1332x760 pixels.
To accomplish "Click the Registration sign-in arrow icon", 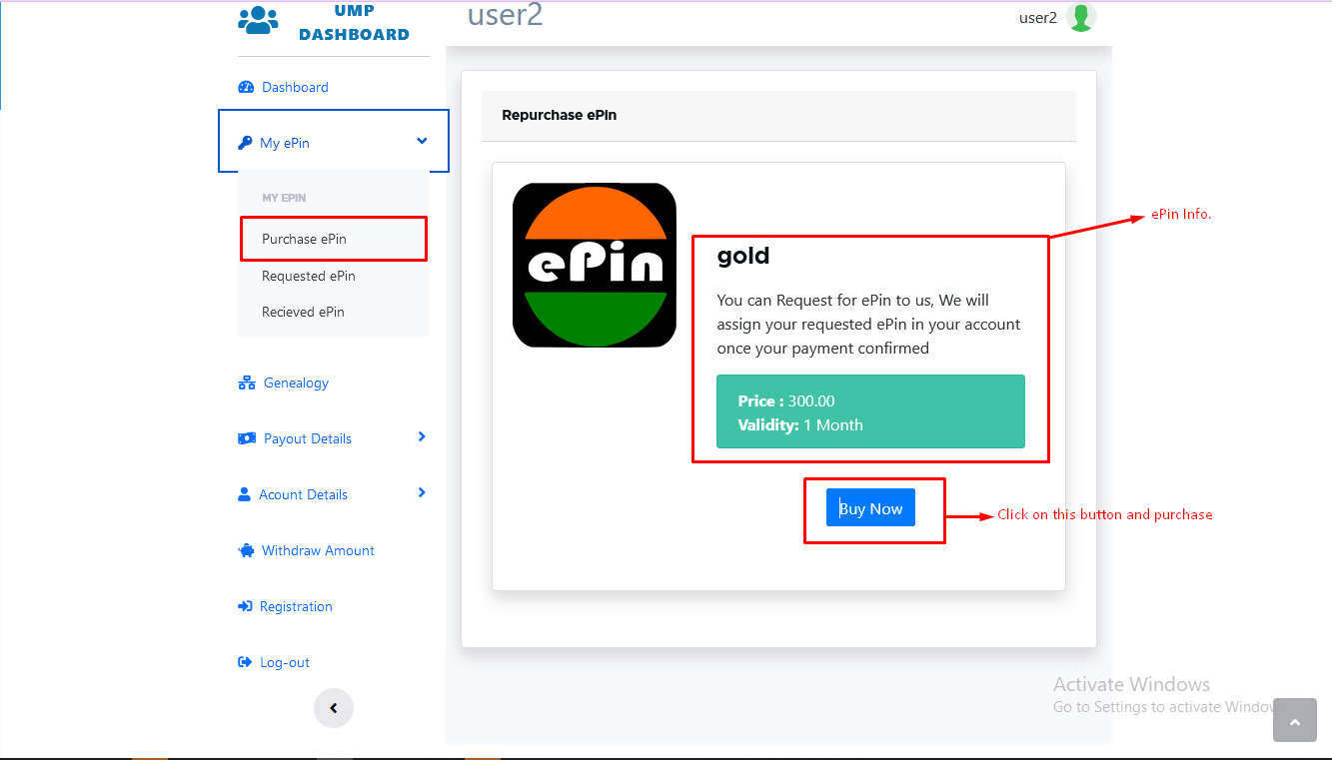I will (x=245, y=606).
